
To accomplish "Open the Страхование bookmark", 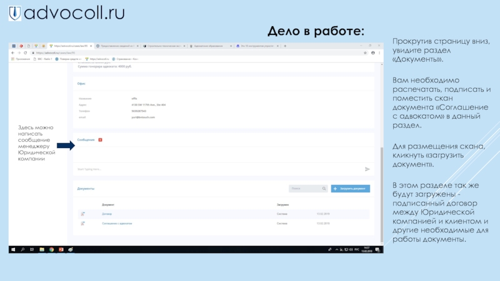I will coord(125,59).
